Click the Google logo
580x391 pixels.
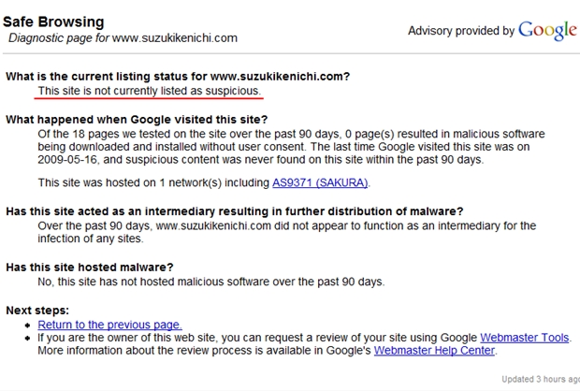(547, 31)
